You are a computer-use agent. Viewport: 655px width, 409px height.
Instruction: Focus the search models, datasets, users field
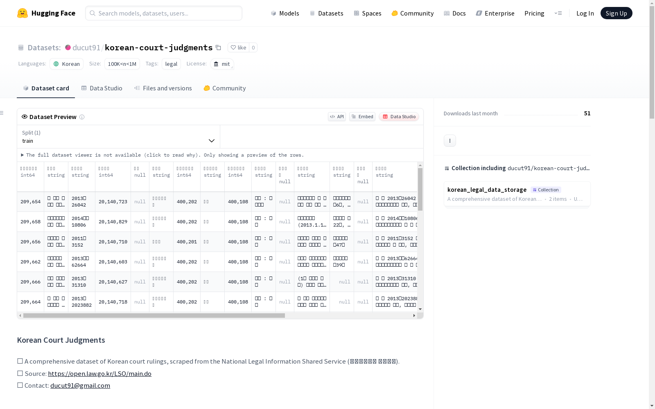point(164,13)
